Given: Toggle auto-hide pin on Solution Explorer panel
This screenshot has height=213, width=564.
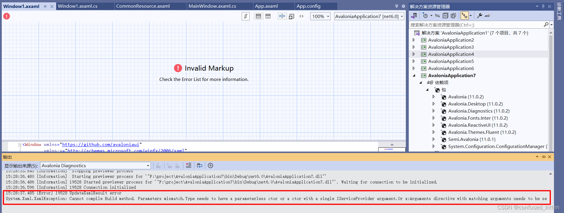Looking at the screenshot, I should coord(543,6).
